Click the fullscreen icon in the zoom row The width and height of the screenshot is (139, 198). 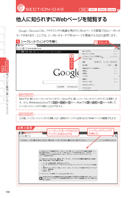click(x=116, y=65)
